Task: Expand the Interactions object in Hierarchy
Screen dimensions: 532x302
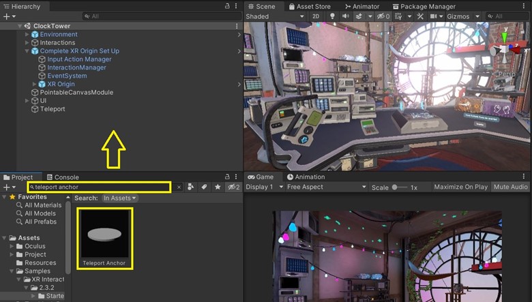Action: click(x=27, y=43)
